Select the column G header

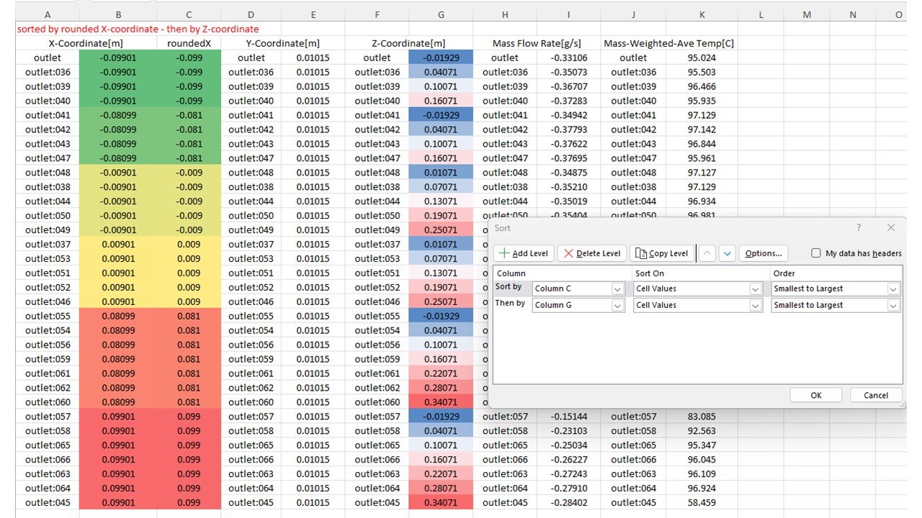(x=441, y=14)
